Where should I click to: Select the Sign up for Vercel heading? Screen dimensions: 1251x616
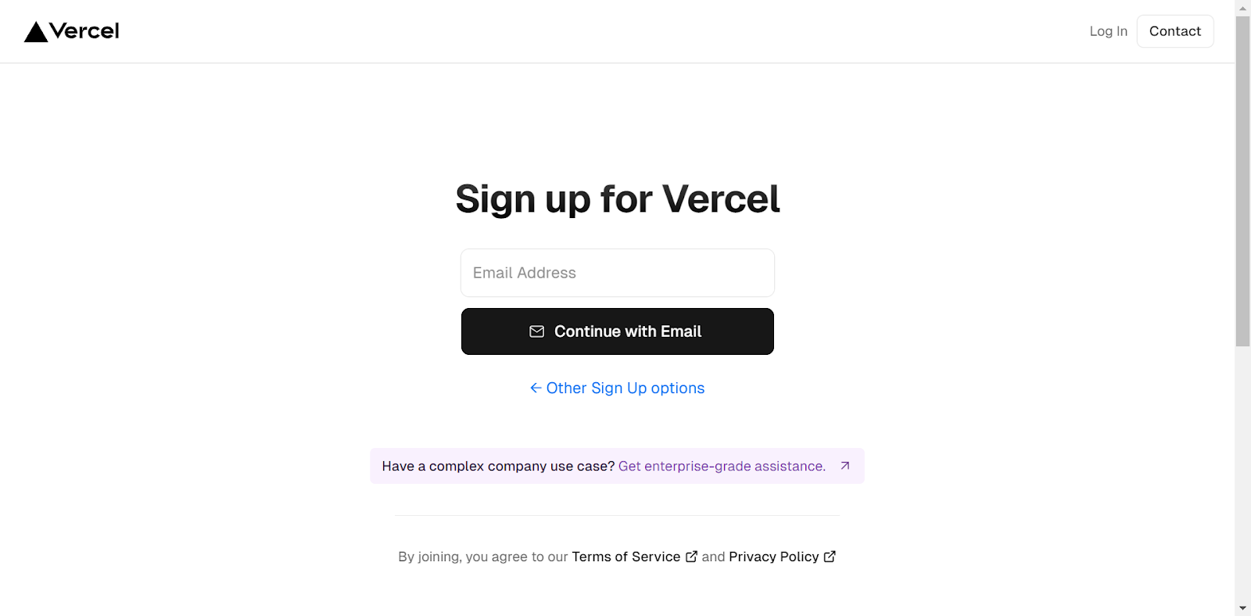pyautogui.click(x=617, y=199)
